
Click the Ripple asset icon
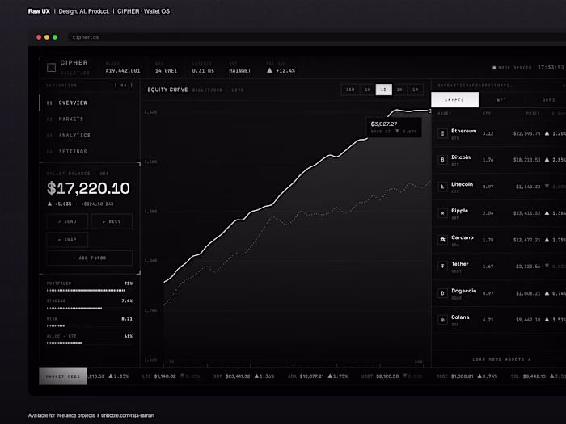pos(442,213)
